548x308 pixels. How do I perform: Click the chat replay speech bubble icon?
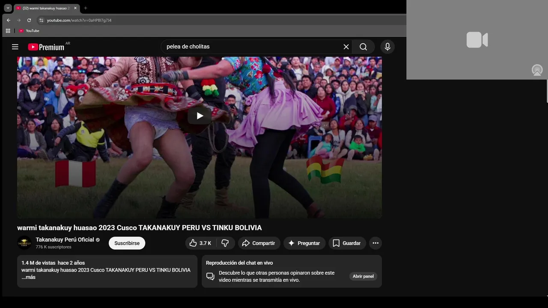pos(210,276)
